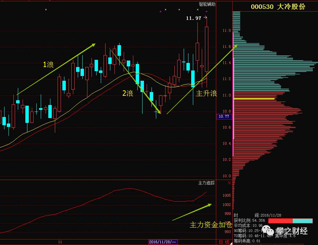Click the 11.0 price axis label
The height and width of the screenshot is (245, 318).
[x=227, y=95]
